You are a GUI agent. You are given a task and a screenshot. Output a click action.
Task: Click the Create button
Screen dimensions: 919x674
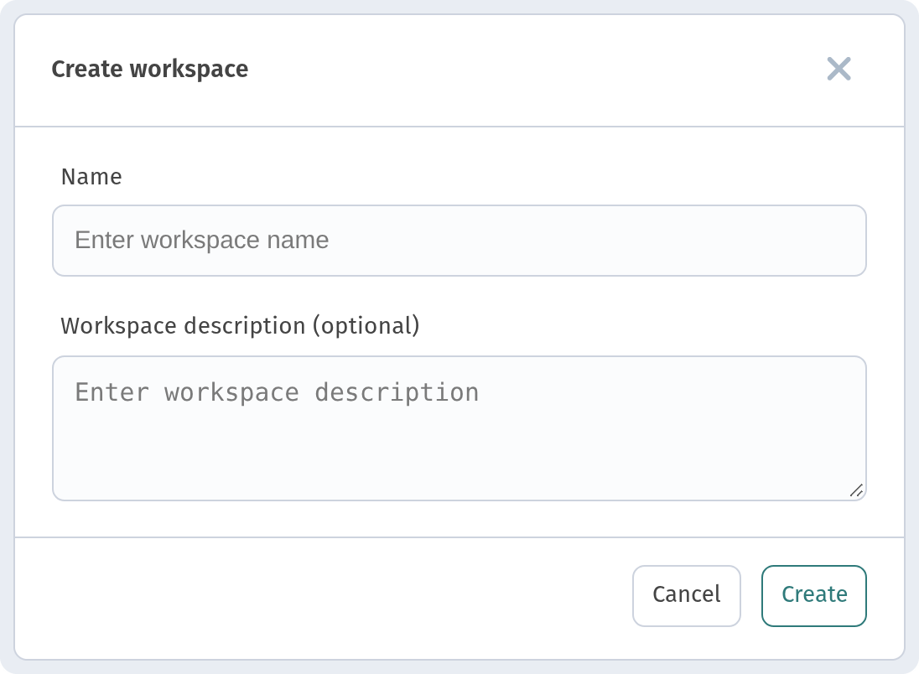(814, 595)
